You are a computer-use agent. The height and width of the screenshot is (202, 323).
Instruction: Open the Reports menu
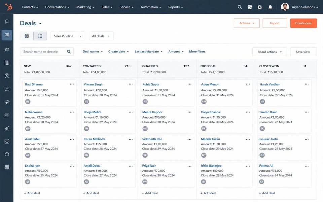[176, 7]
